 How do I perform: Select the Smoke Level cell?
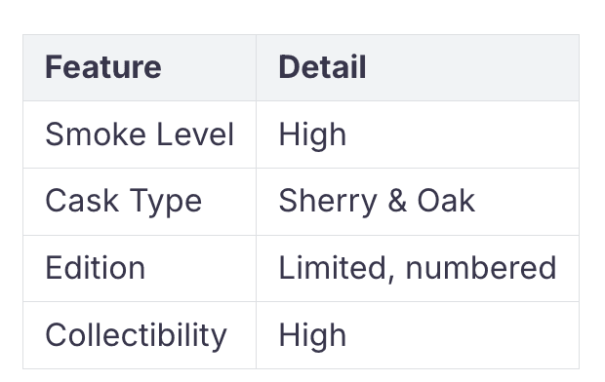coord(140,134)
